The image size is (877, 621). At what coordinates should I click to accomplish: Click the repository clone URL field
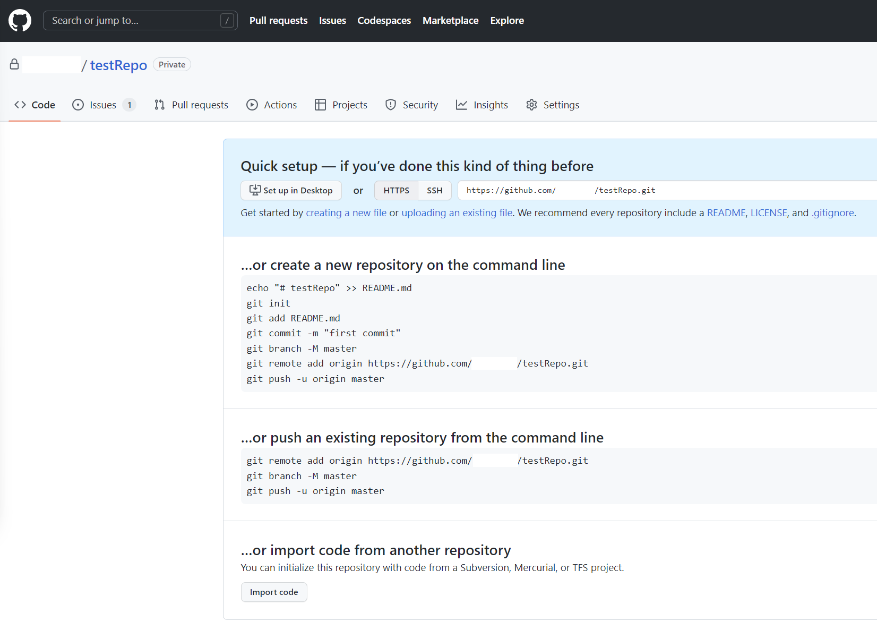pyautogui.click(x=667, y=190)
